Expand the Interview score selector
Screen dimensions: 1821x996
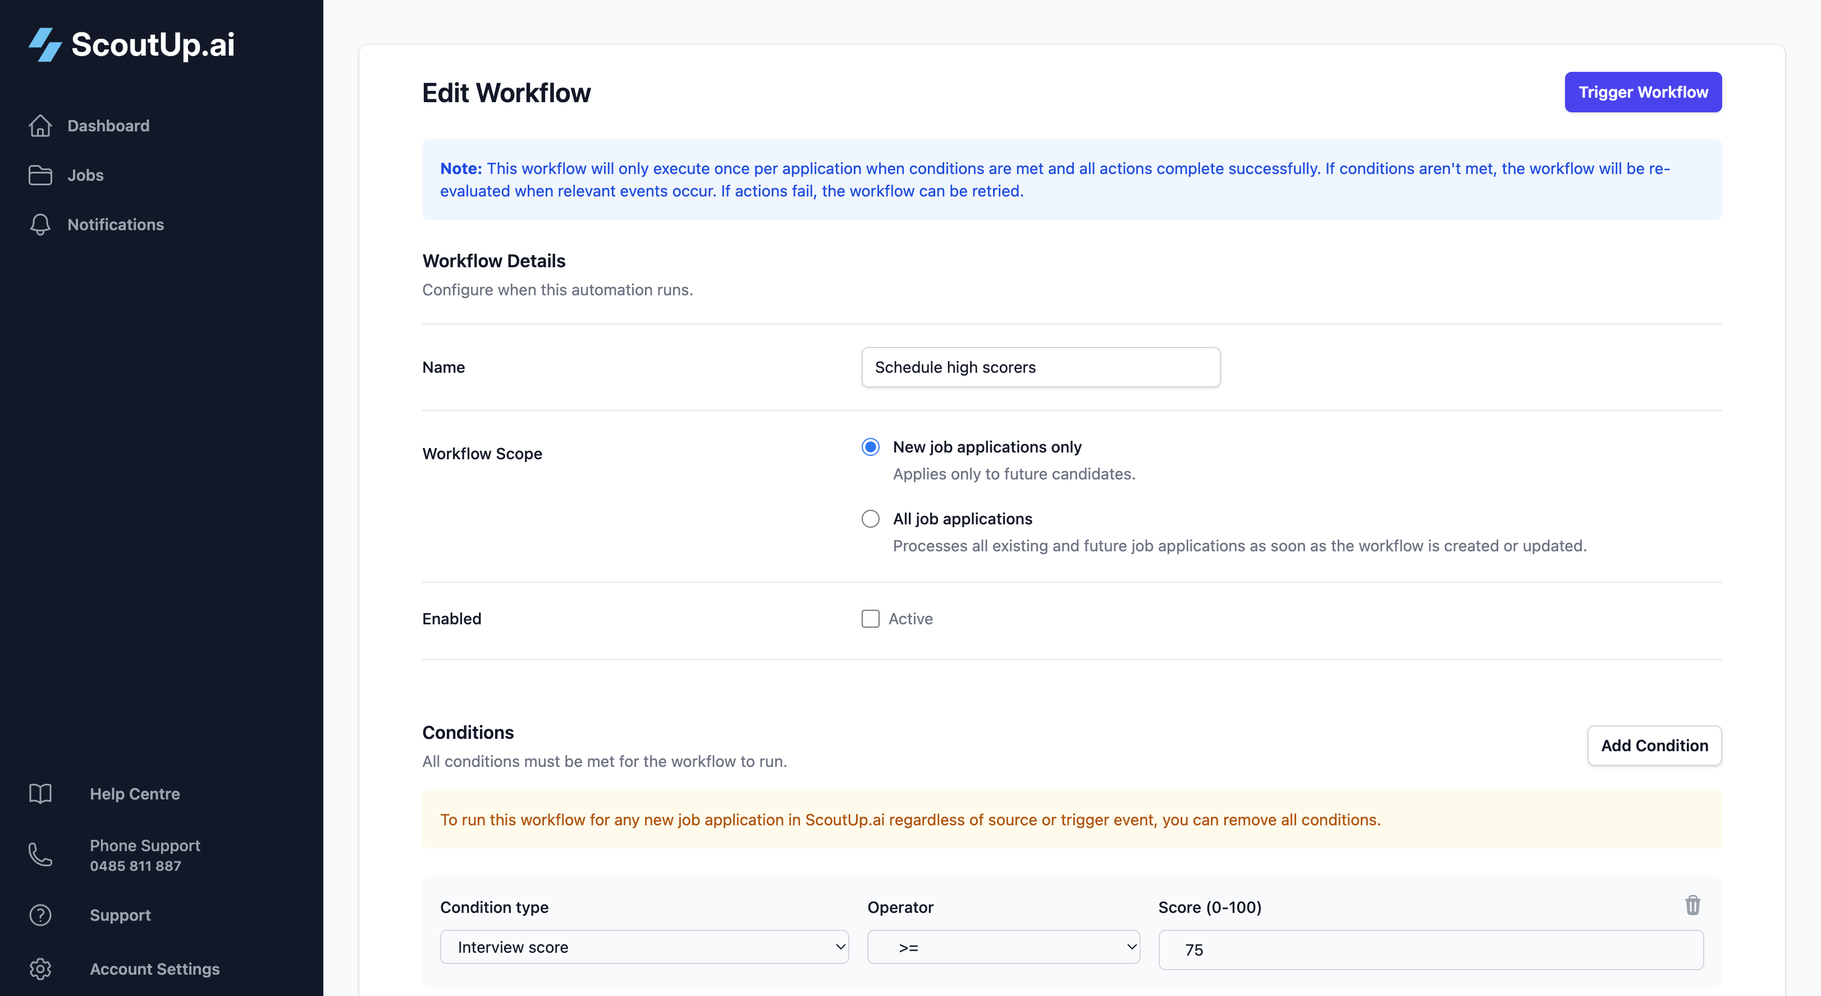[x=643, y=947]
